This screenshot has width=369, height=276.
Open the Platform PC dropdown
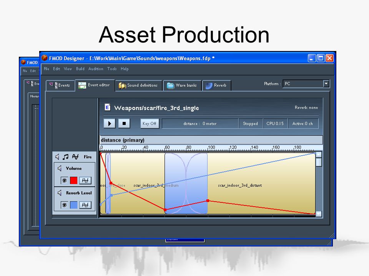coord(306,84)
